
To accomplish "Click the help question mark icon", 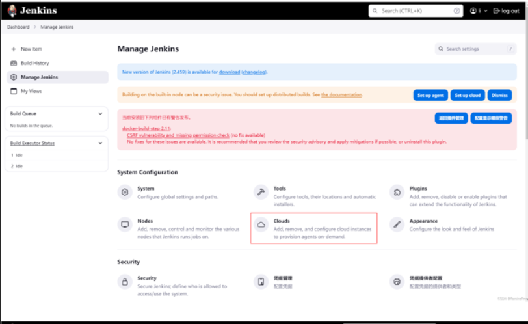I will point(456,11).
